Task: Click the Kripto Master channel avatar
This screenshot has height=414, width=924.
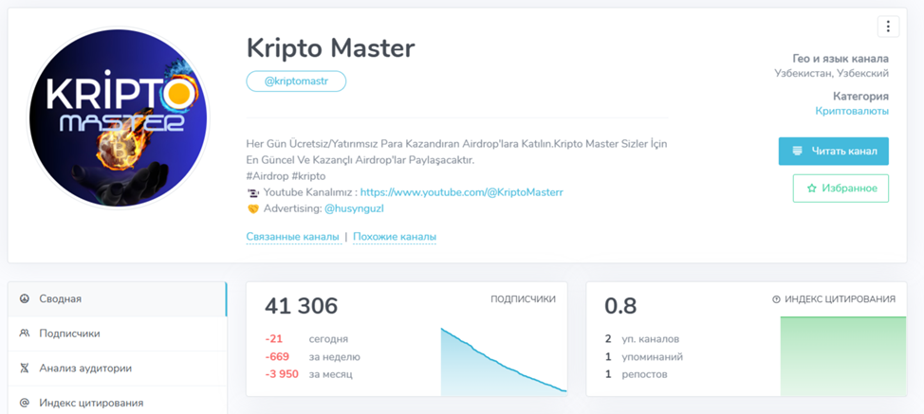Action: tap(118, 117)
